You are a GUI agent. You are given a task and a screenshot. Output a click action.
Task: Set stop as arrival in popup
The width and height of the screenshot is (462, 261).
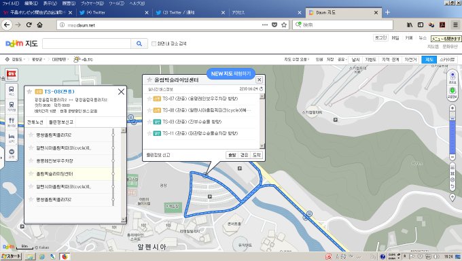coord(256,155)
